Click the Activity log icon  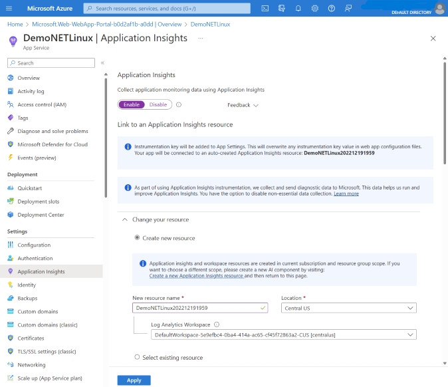point(11,91)
